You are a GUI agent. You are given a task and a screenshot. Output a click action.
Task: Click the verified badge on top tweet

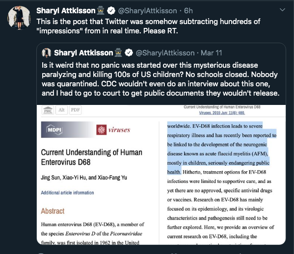(111, 11)
